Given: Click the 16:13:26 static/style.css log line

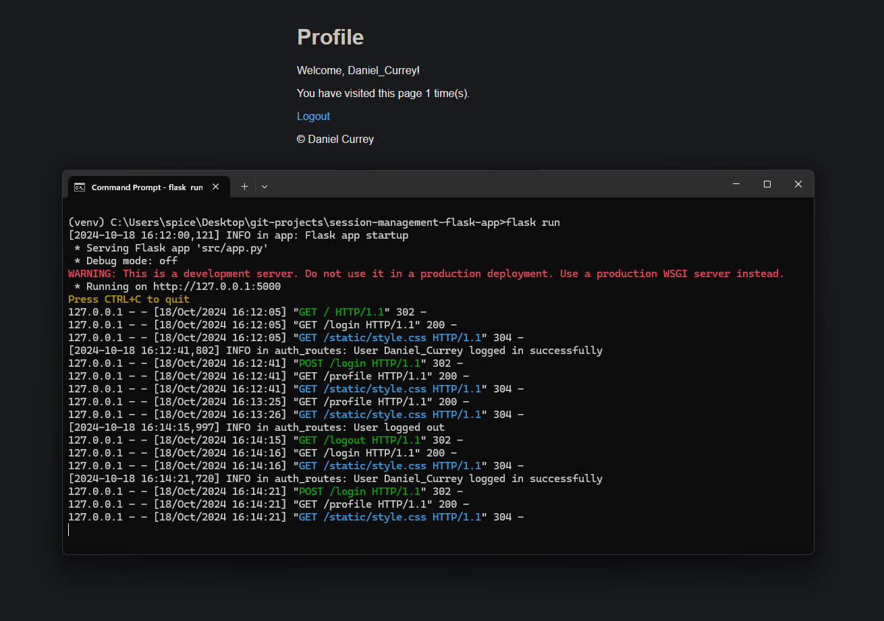Looking at the screenshot, I should tap(296, 415).
